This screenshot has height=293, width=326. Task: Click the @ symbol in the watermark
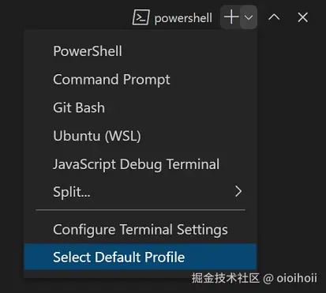click(268, 279)
